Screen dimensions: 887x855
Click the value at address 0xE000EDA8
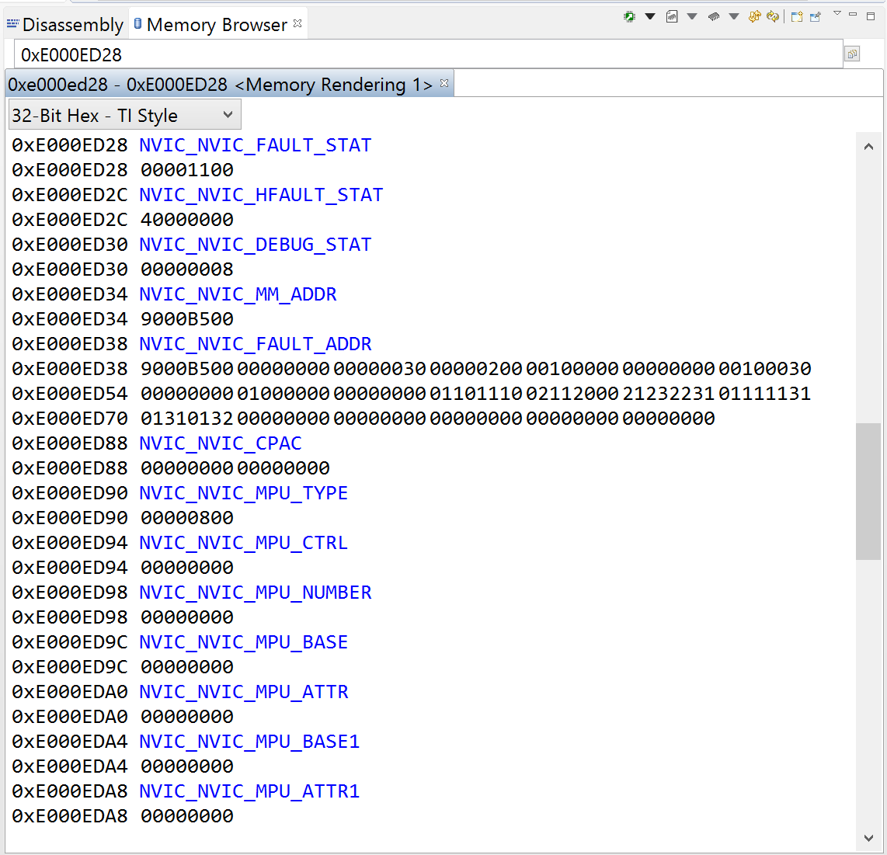[x=186, y=816]
